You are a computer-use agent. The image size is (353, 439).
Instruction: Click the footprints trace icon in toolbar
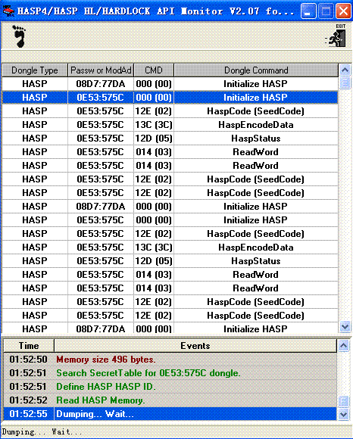[x=19, y=36]
